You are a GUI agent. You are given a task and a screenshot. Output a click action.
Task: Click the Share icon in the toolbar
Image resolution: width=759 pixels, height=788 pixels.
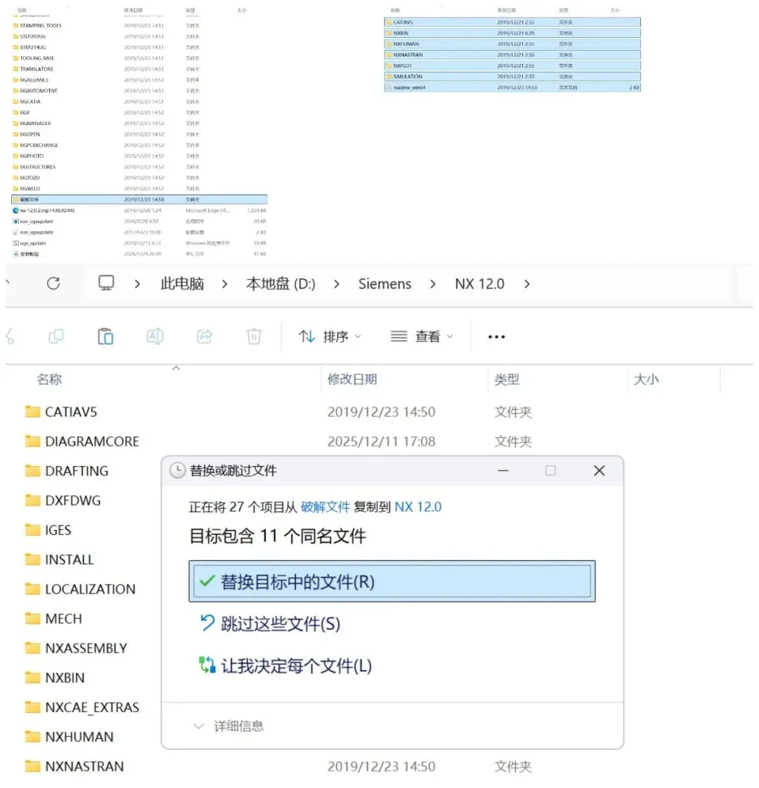tap(205, 336)
